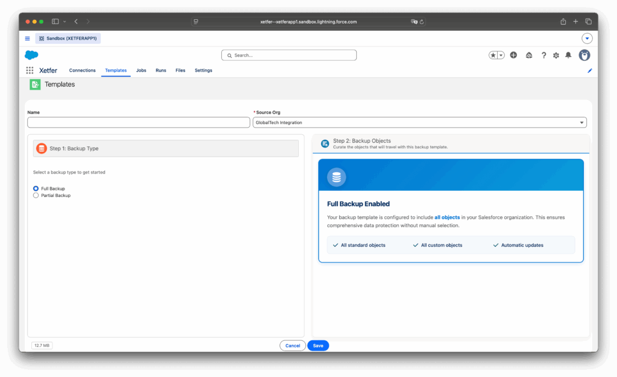The image size is (617, 377).
Task: Open the Setup gear icon
Action: click(x=556, y=55)
